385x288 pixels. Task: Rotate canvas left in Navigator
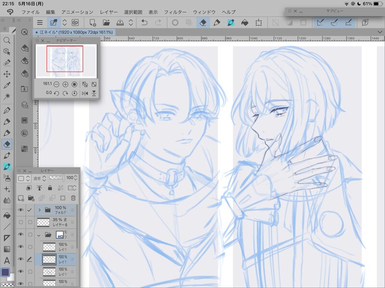tap(56, 93)
